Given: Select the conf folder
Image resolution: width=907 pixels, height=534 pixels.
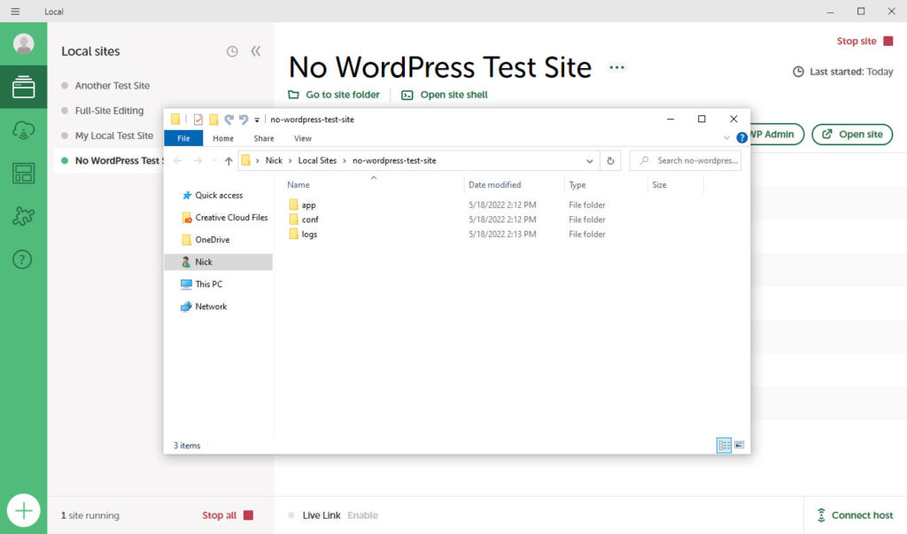Looking at the screenshot, I should coord(303,220).
